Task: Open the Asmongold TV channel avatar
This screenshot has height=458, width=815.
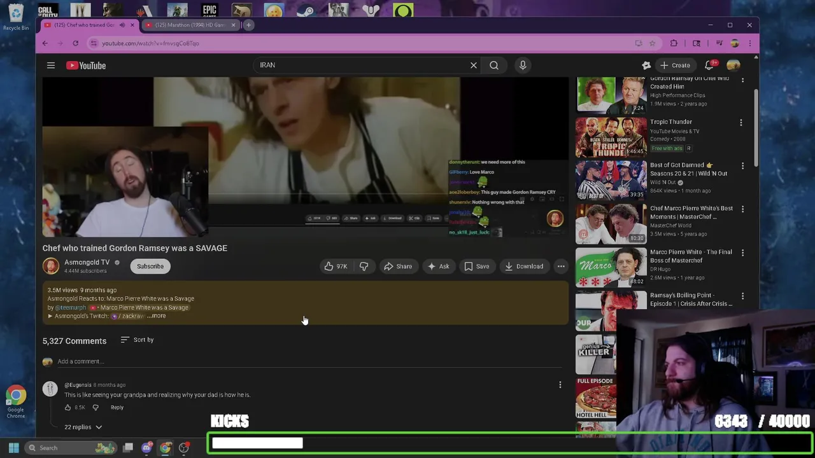Action: pyautogui.click(x=51, y=266)
